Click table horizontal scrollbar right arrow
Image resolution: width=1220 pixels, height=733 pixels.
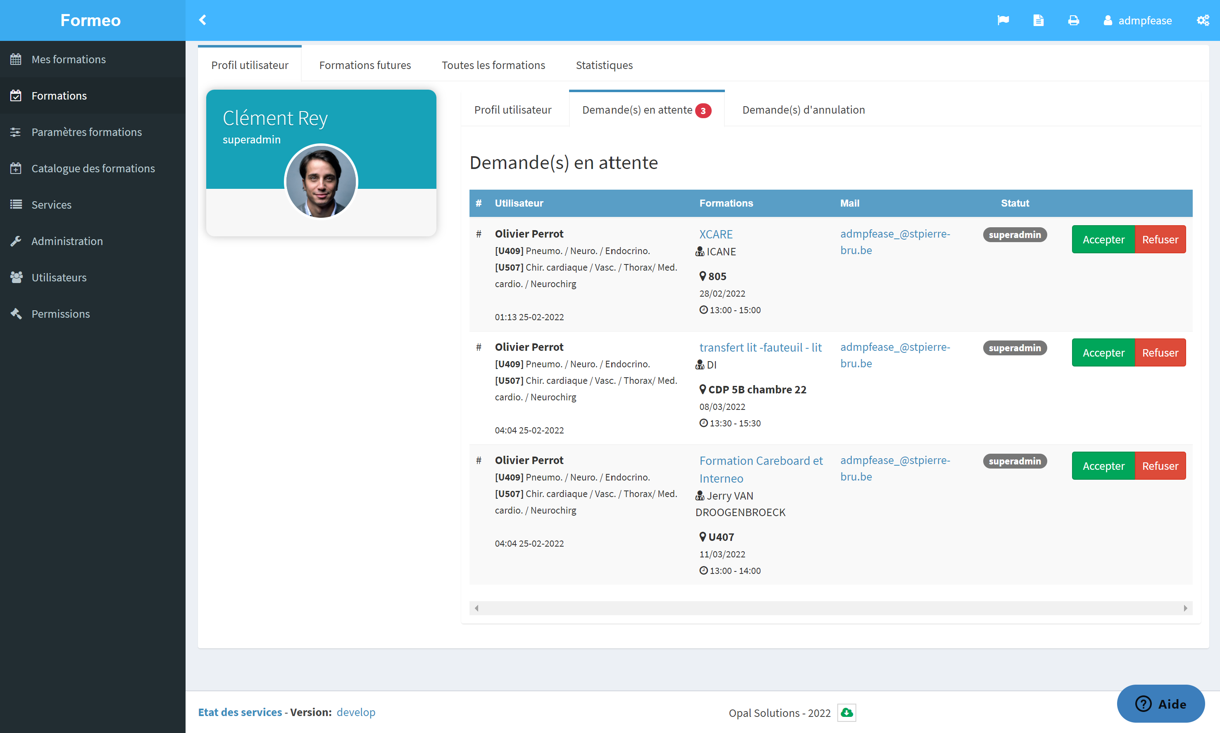coord(1185,609)
